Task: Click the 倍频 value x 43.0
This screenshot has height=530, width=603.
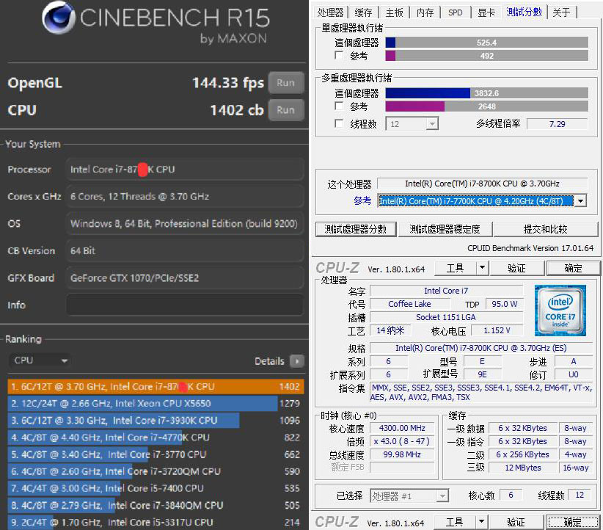Action: 402,441
